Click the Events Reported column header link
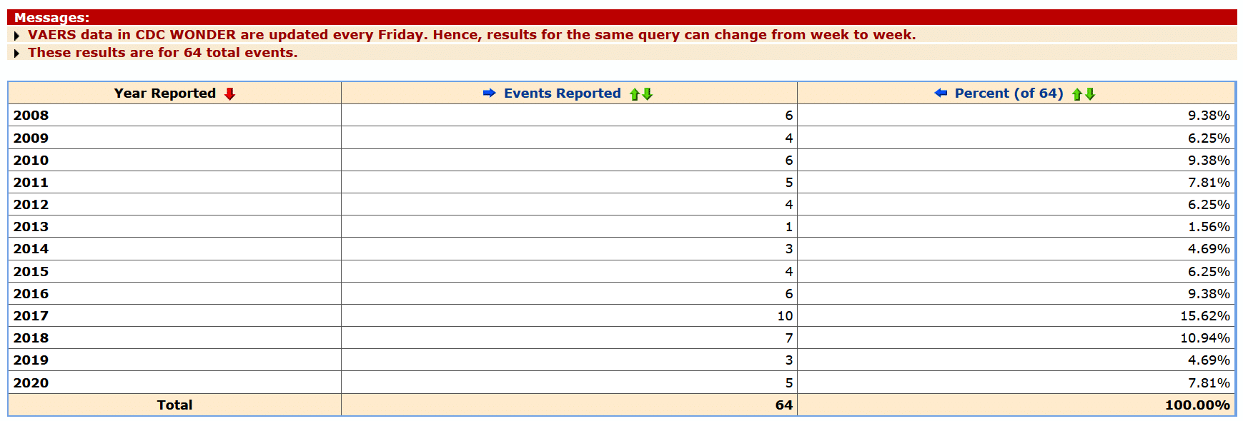 tap(563, 93)
